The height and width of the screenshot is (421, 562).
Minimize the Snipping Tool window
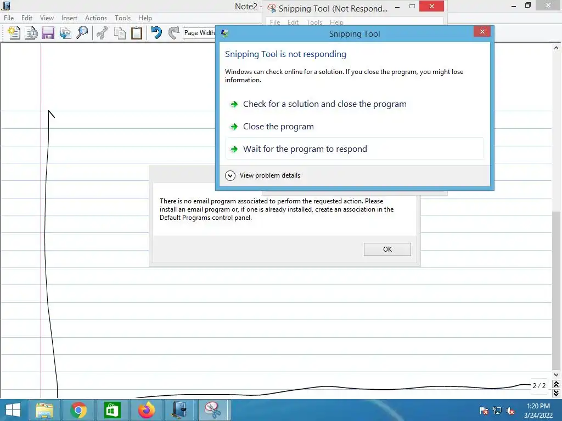pyautogui.click(x=397, y=7)
